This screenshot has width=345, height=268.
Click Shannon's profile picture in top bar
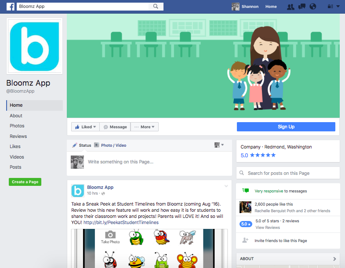point(236,7)
